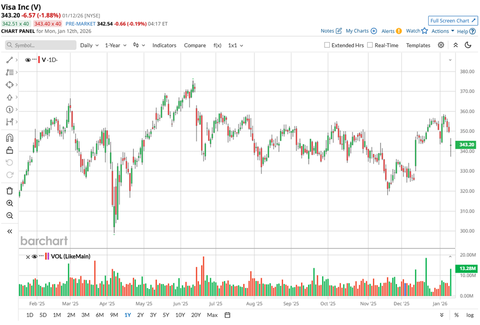Screen dimensions: 480x325
Task: Open the V series more options dots
Action: point(34,59)
